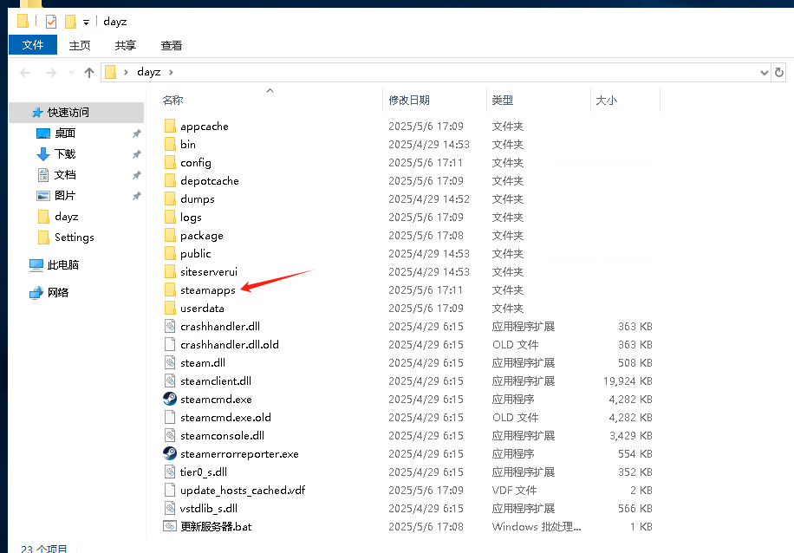Select the crashhandler.dll file icon

point(170,327)
